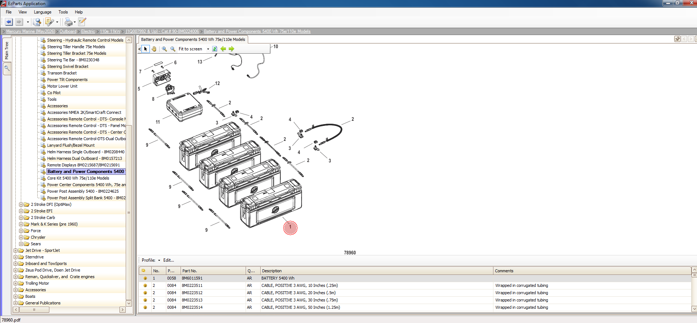This screenshot has width=697, height=323.
Task: Click the tree horizontal scroll right arrow
Action: click(122, 309)
